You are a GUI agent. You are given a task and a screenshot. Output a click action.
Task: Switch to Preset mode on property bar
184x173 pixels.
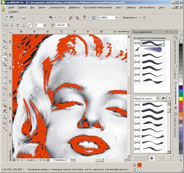tap(6, 25)
